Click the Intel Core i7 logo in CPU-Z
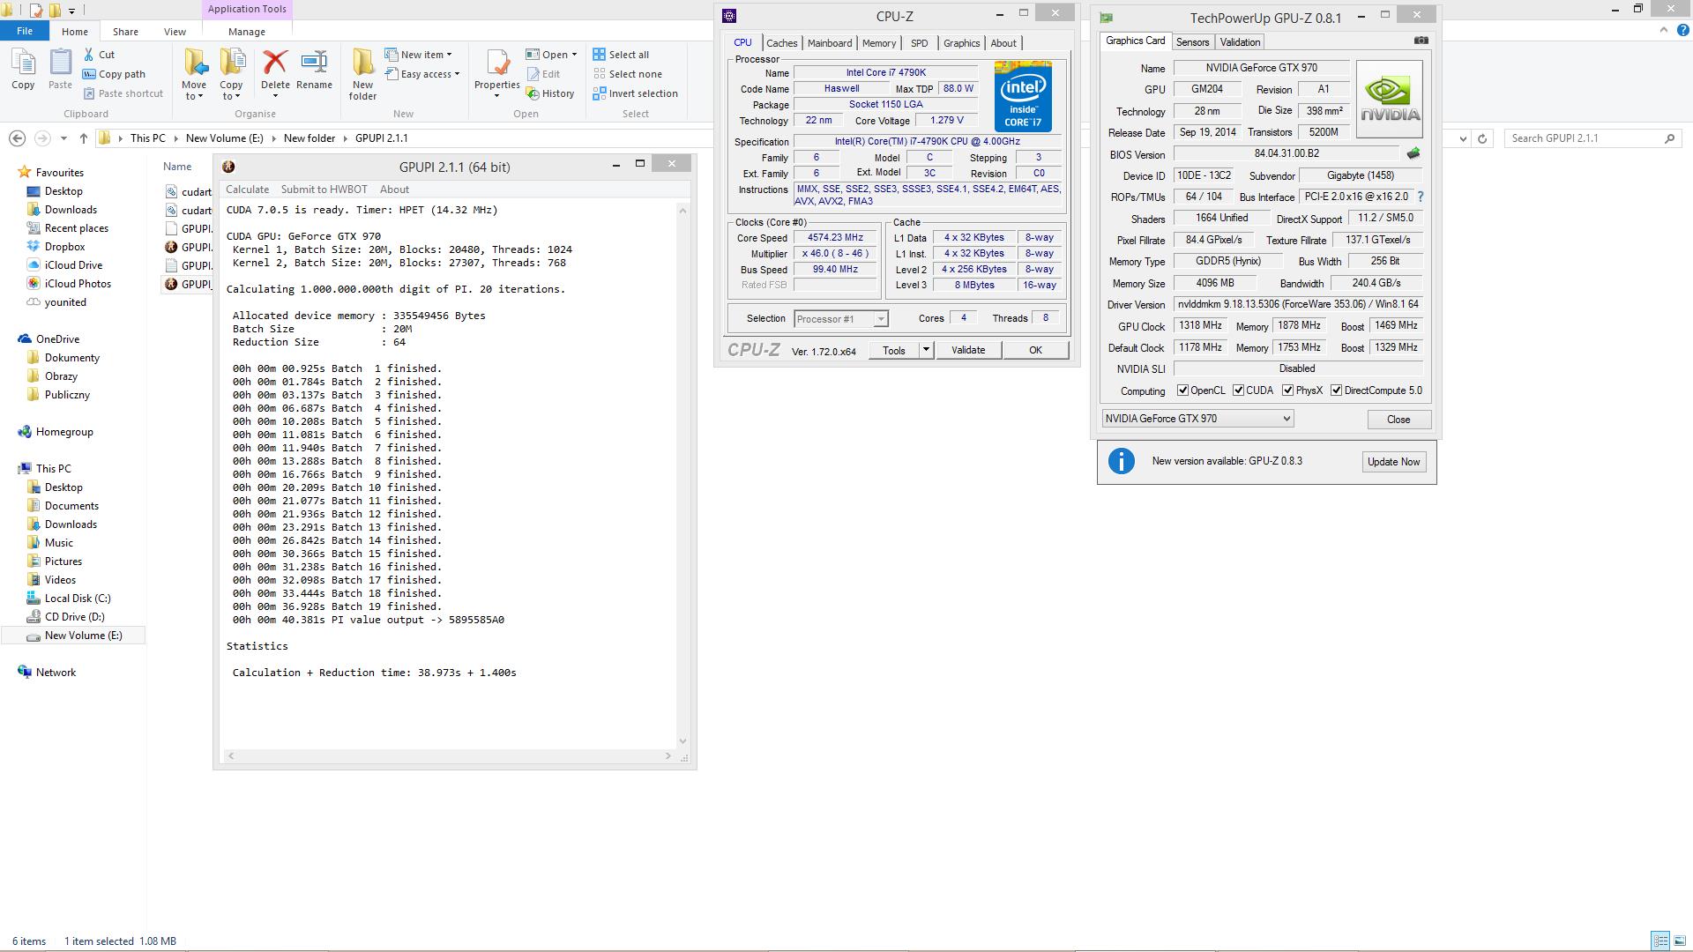 point(1023,96)
